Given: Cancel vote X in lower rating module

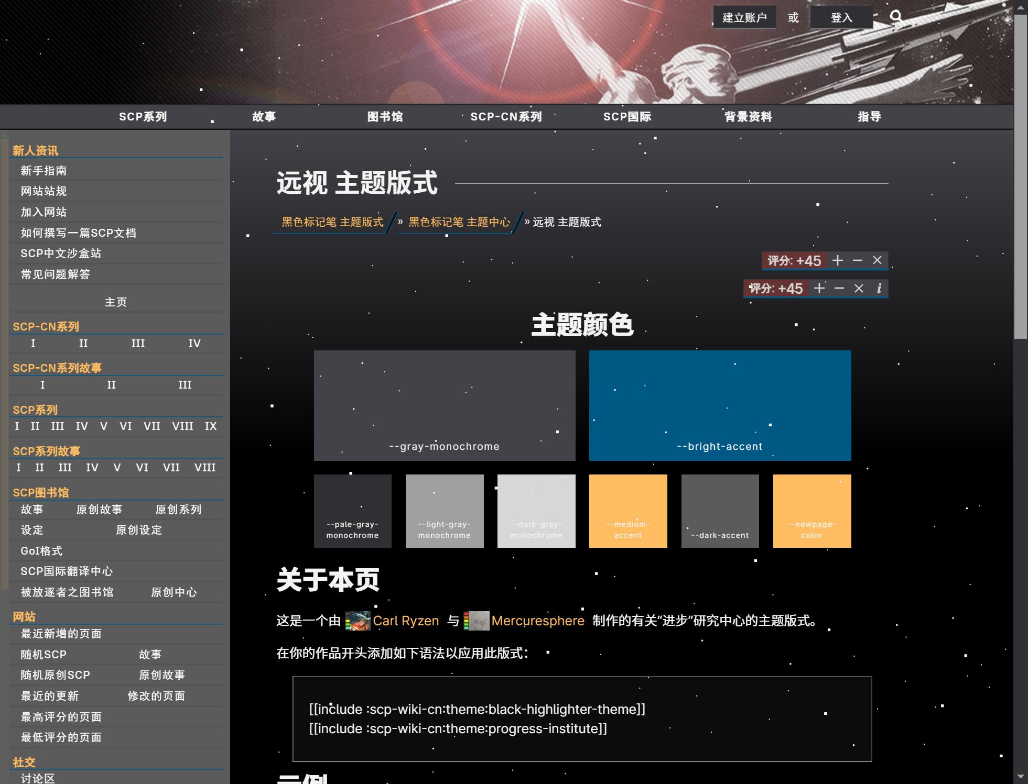Looking at the screenshot, I should [x=859, y=288].
